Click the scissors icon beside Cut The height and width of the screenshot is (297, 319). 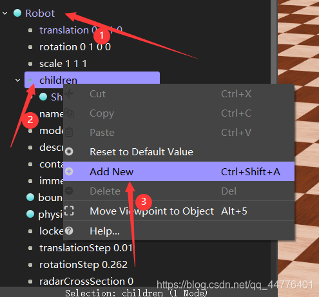click(x=69, y=94)
